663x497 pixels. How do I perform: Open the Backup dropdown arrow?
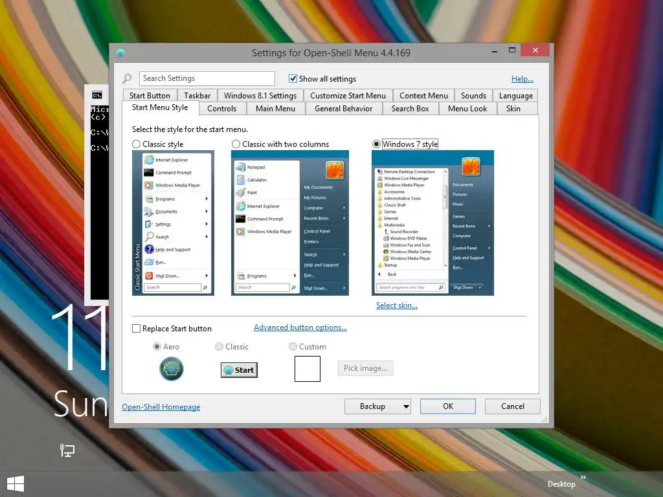click(x=406, y=406)
